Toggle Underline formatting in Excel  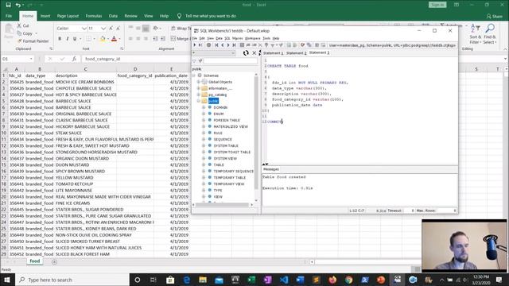pos(75,39)
